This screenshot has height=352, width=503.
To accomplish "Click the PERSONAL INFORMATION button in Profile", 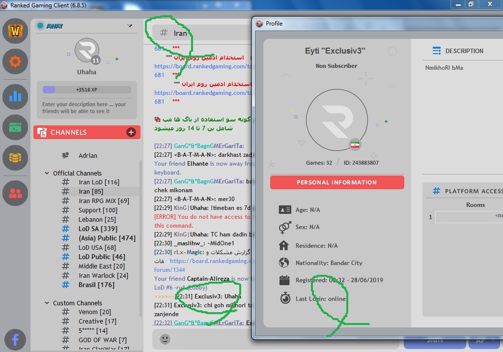I will pos(337,182).
